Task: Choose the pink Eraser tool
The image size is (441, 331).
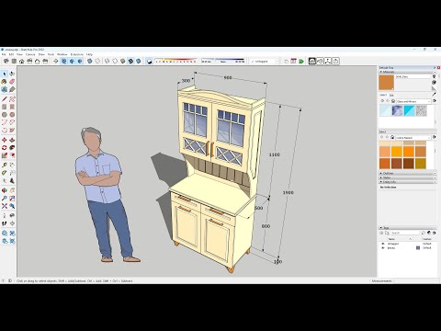Action: point(12,82)
